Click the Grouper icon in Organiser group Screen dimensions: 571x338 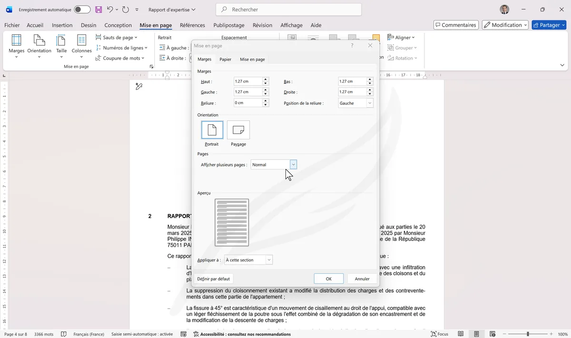[402, 48]
